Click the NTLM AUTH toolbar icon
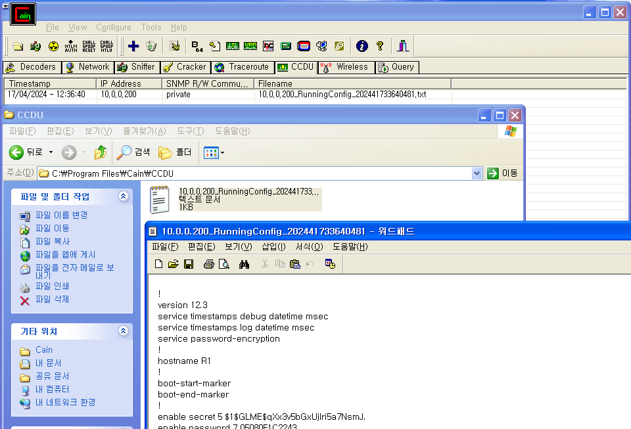Screen dimensions: 631x429 pos(71,46)
